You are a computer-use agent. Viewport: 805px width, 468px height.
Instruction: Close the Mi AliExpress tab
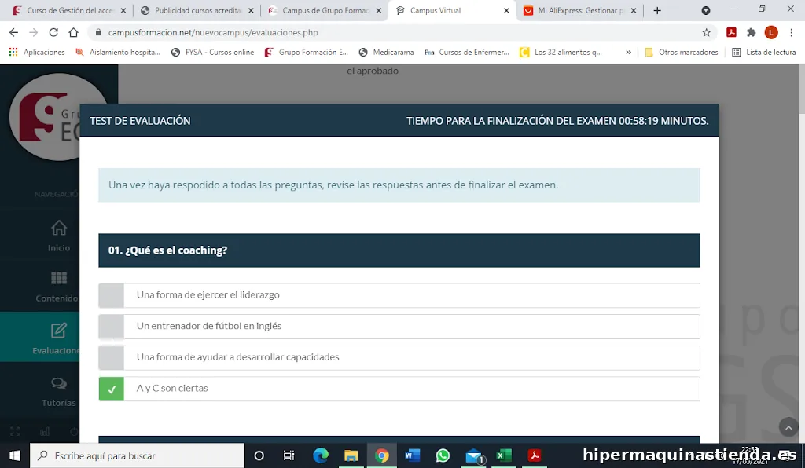tap(634, 10)
